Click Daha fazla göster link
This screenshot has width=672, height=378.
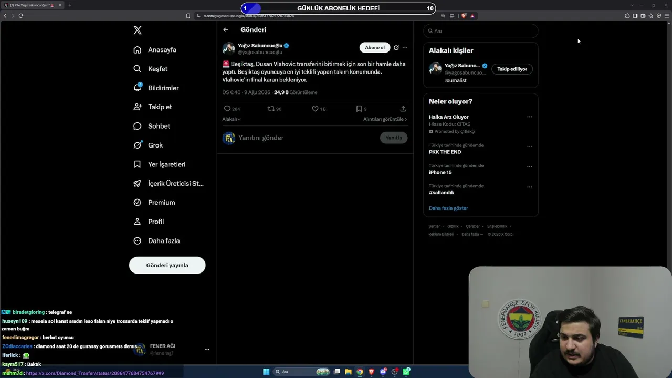(x=448, y=208)
